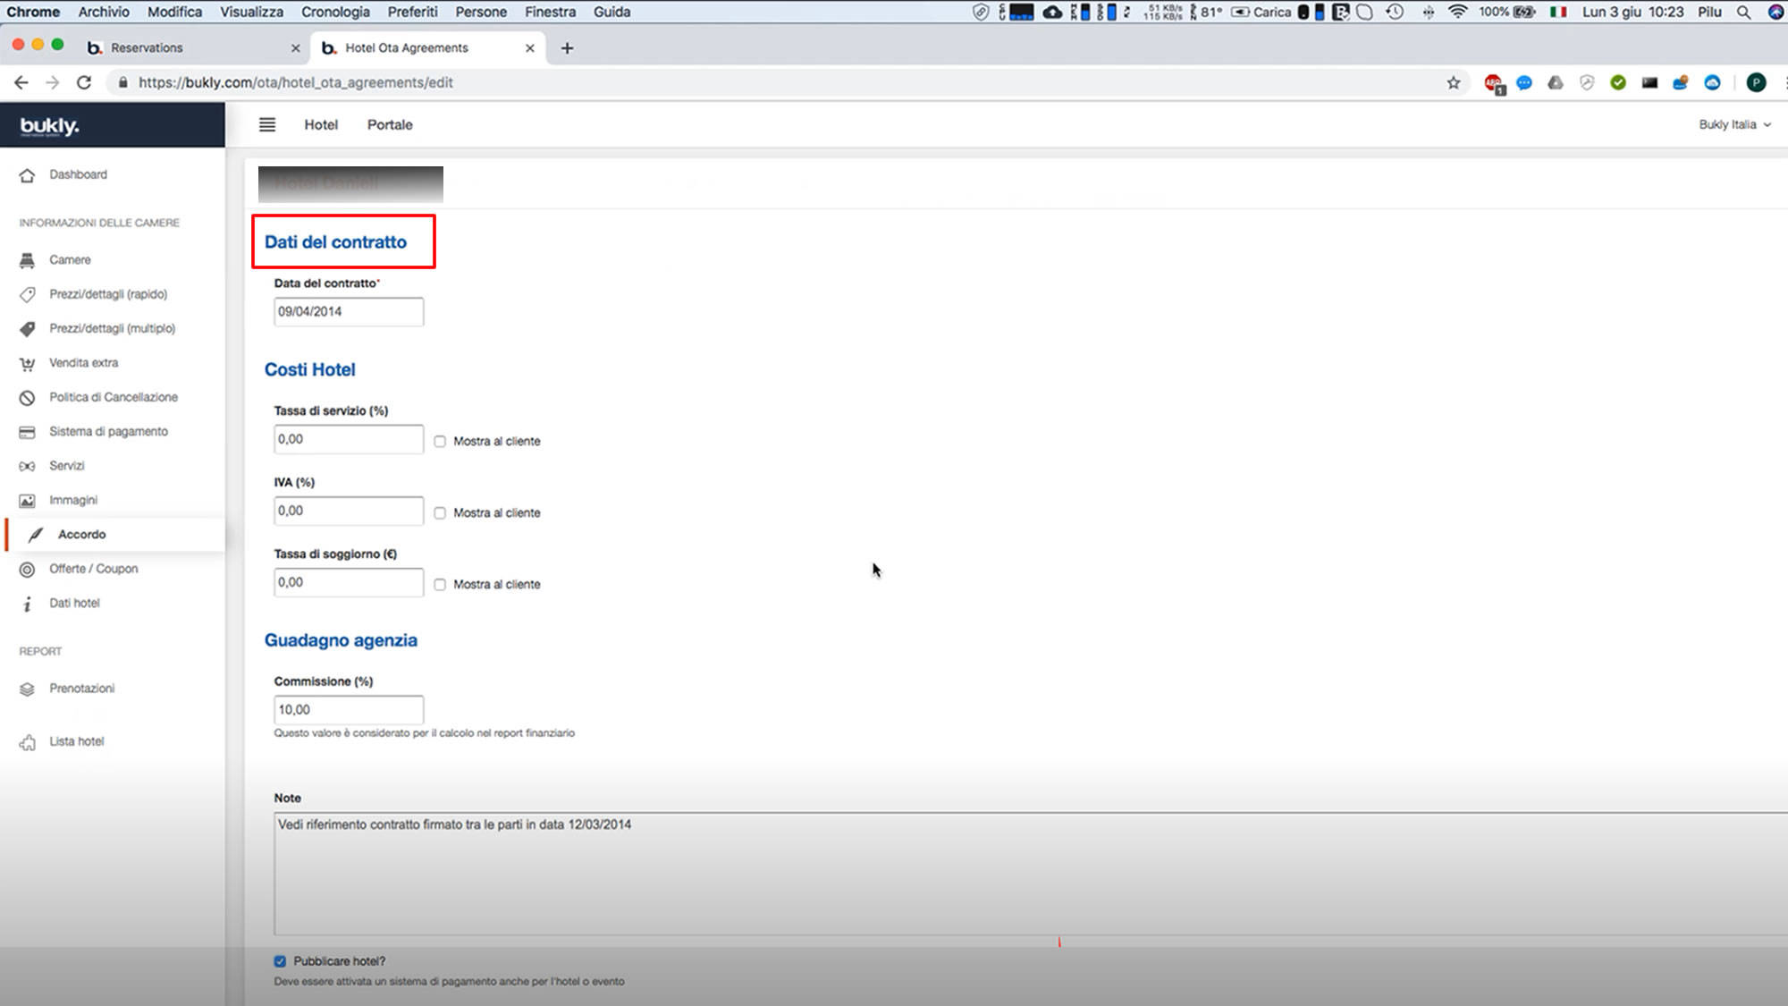Check Mostra al cliente for IVA
The width and height of the screenshot is (1788, 1006).
tap(440, 513)
